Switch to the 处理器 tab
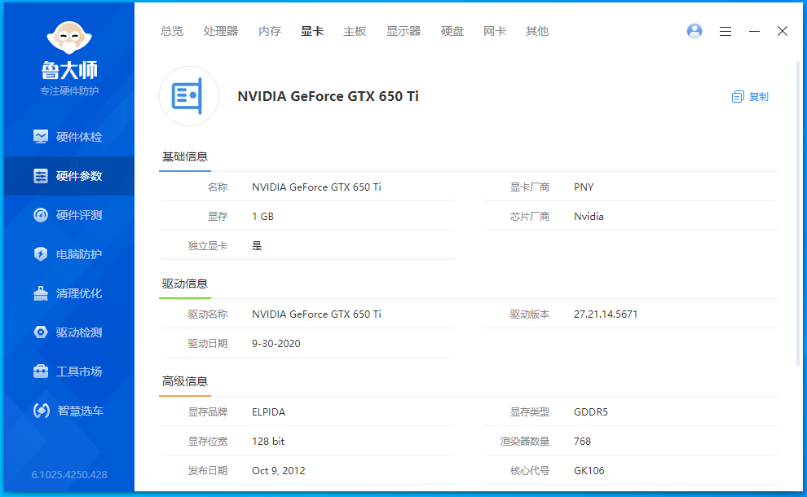 [x=221, y=32]
